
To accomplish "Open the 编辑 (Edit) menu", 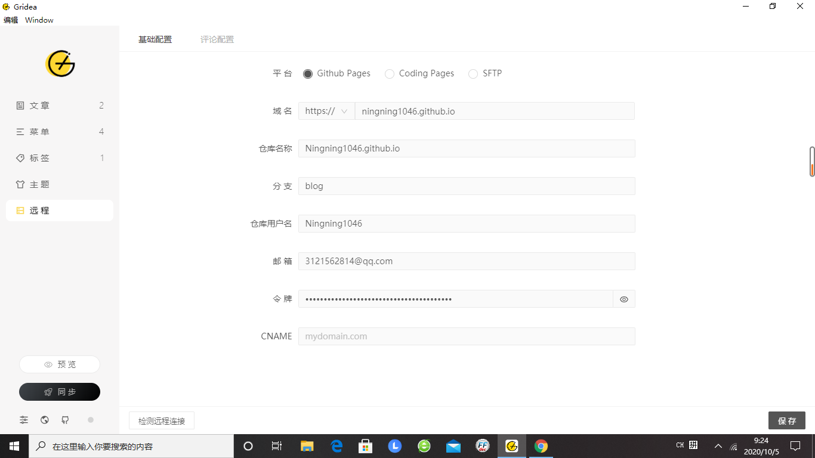I will (x=11, y=20).
